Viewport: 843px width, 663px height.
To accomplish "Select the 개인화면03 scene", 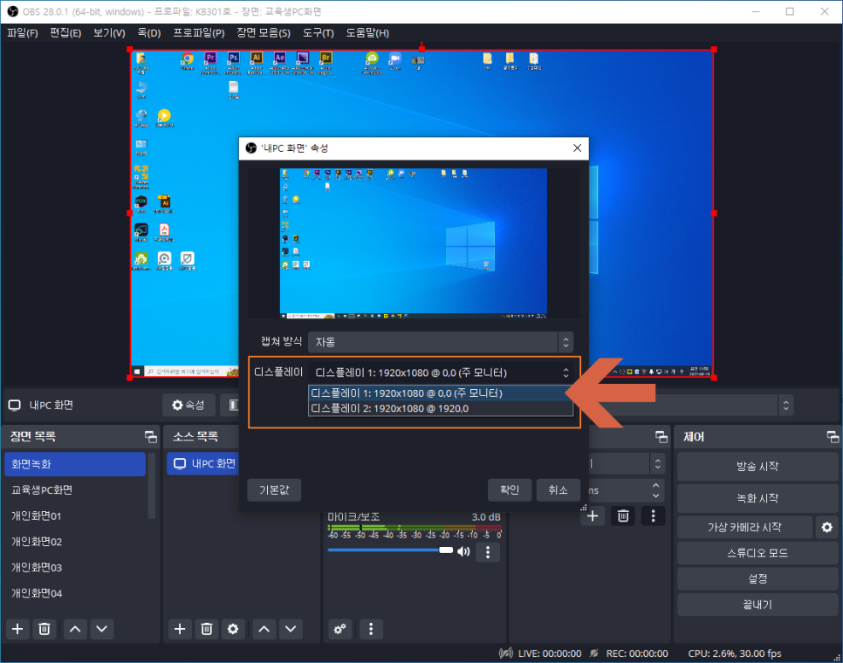I will [x=75, y=567].
